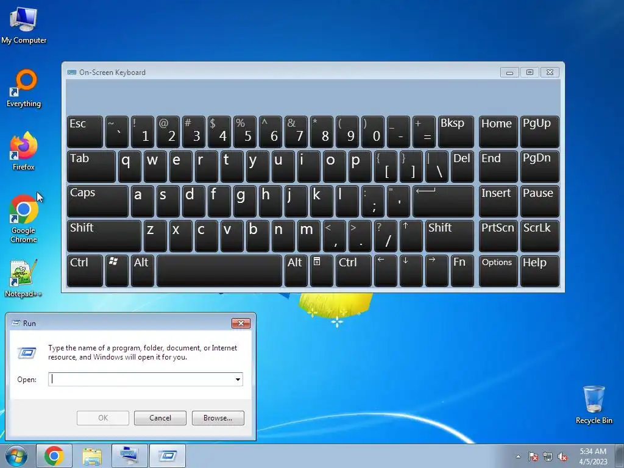Click the Del key
Viewport: 624px width, 468px height.
[x=463, y=166]
